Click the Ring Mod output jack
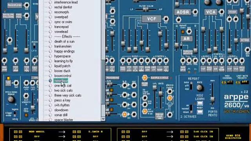The width and height of the screenshot is (251, 141). pos(27,16)
